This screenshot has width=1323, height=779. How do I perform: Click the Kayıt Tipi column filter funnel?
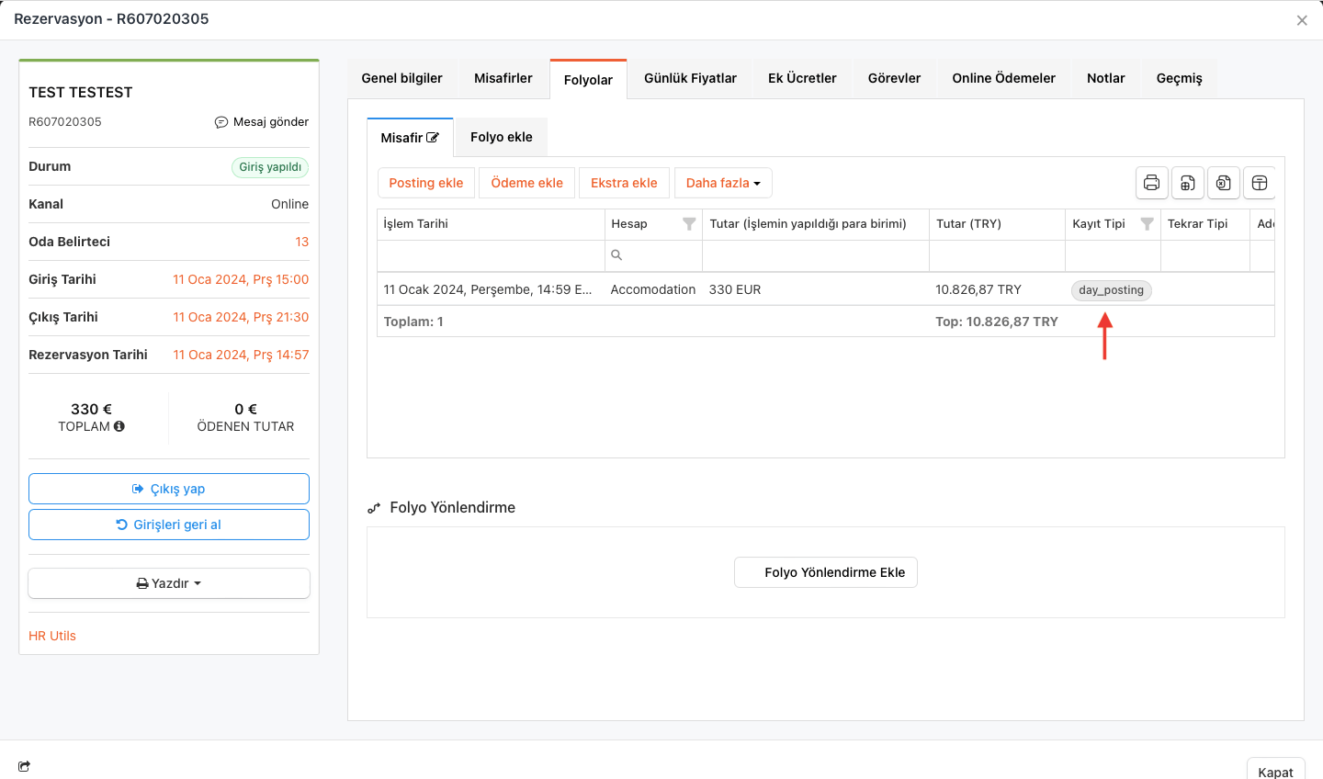pos(1147,224)
